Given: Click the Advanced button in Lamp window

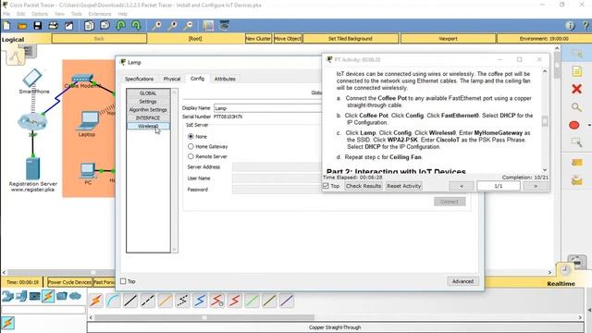Looking at the screenshot, I should tap(462, 281).
